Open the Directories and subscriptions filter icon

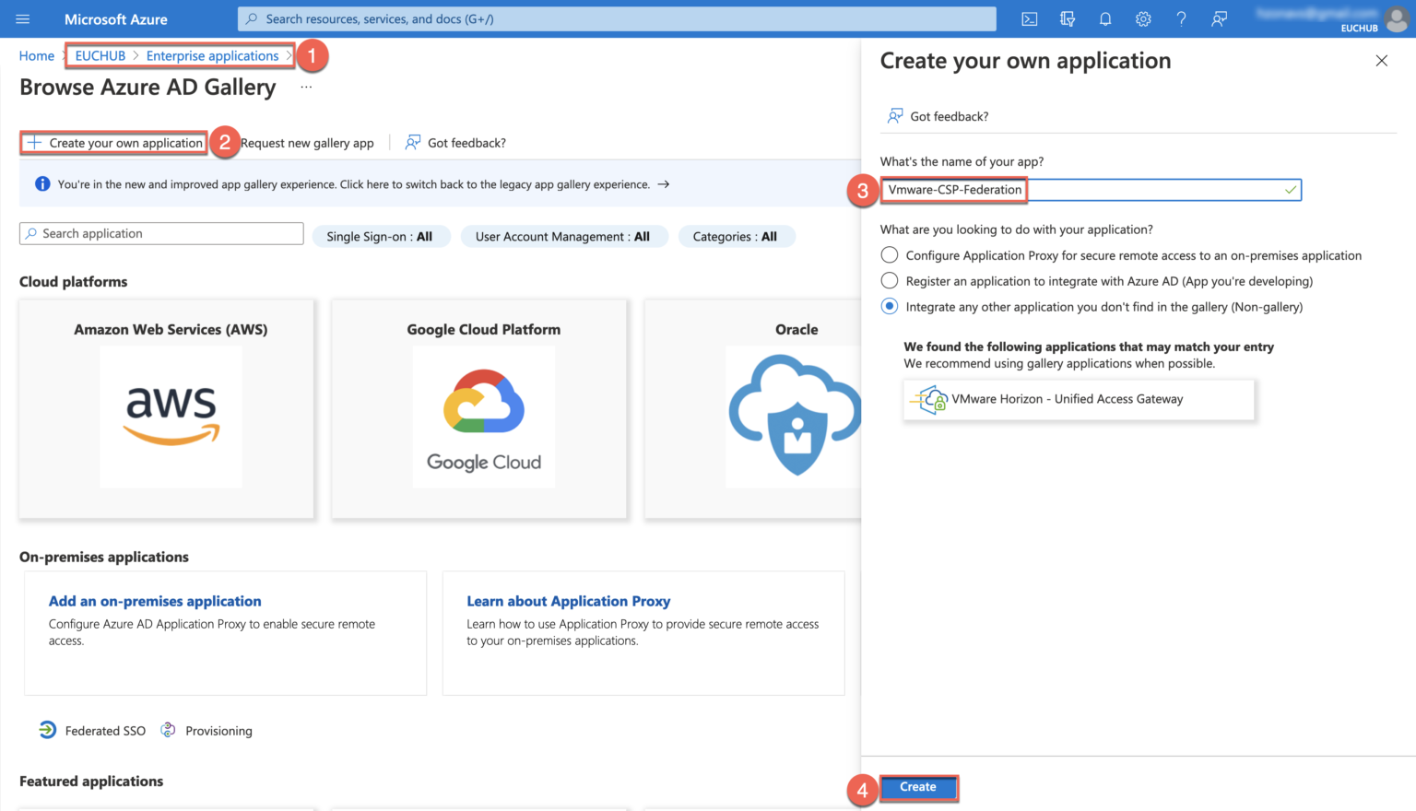pos(1068,18)
